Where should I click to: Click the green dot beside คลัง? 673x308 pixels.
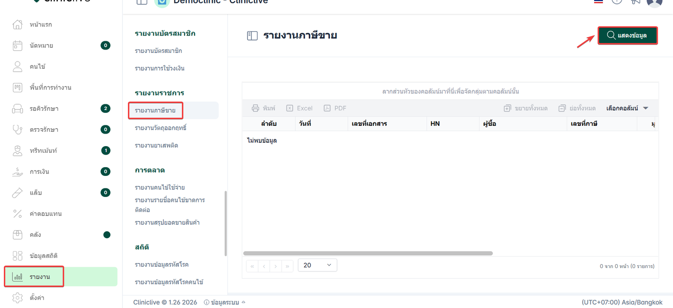click(107, 234)
